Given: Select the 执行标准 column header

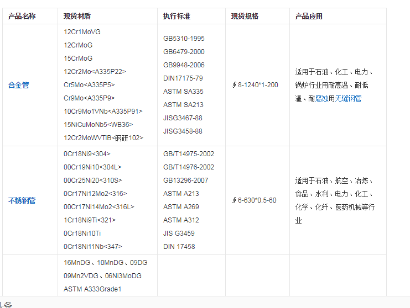Looking at the screenshot, I should tap(177, 17).
